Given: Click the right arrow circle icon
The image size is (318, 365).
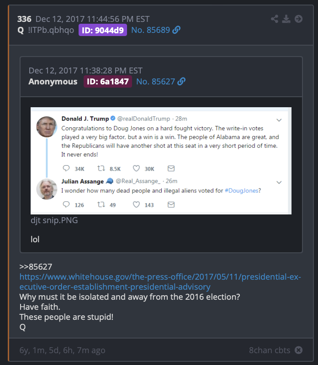Looking at the screenshot, I should pyautogui.click(x=298, y=19).
